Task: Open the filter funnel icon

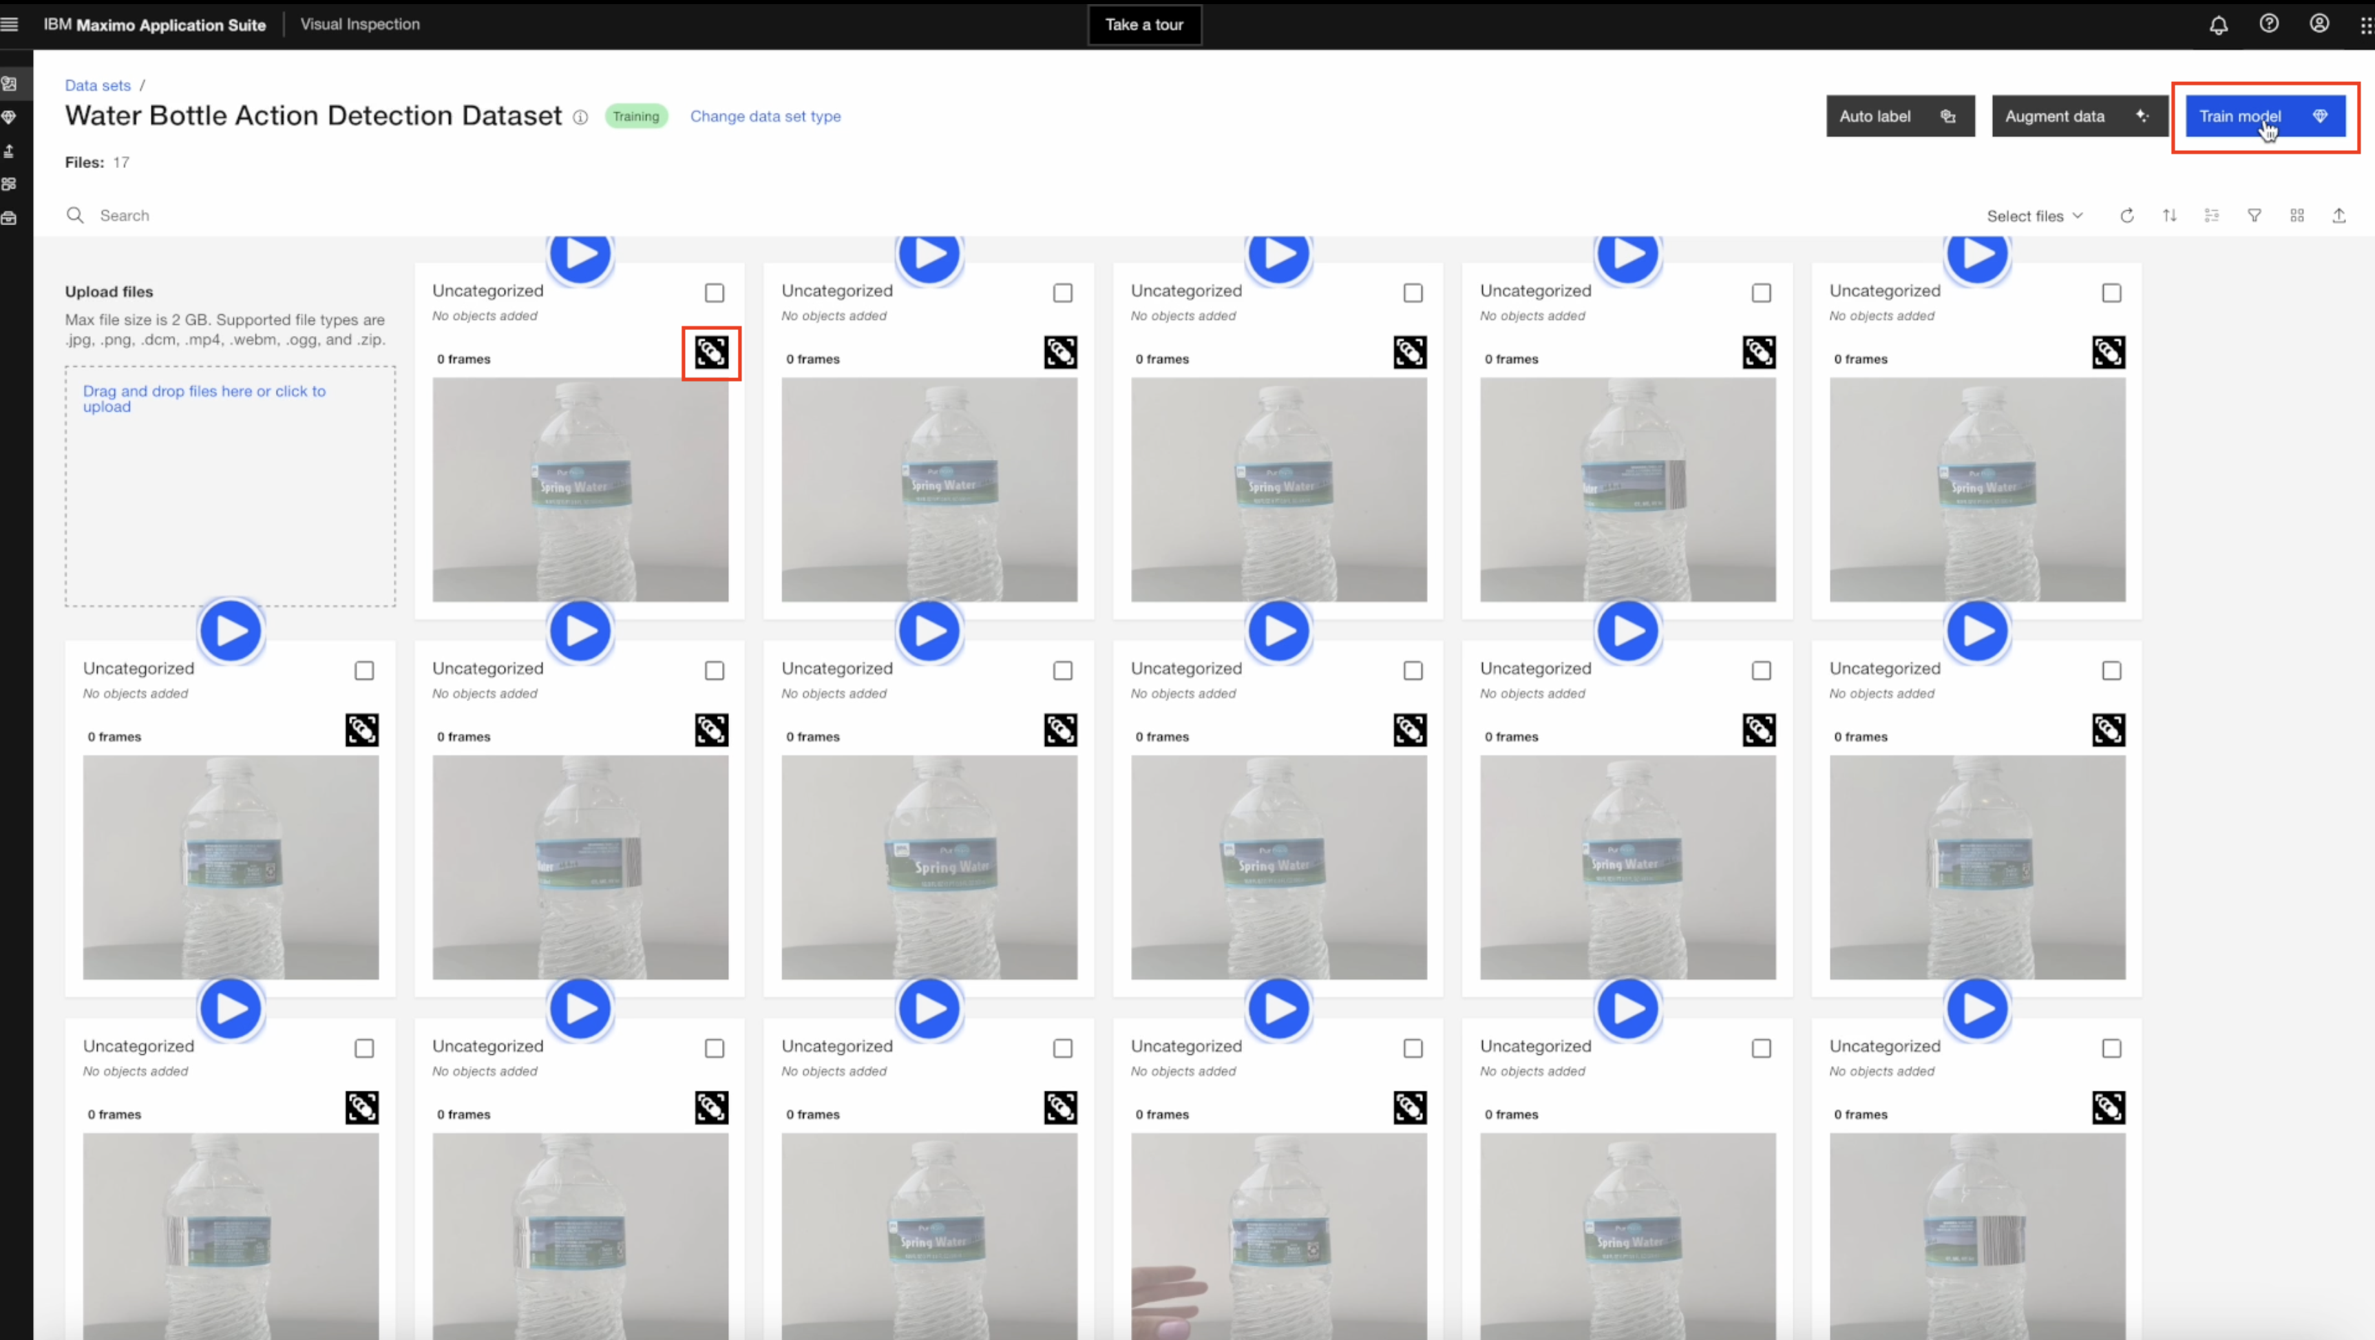Action: click(2255, 216)
